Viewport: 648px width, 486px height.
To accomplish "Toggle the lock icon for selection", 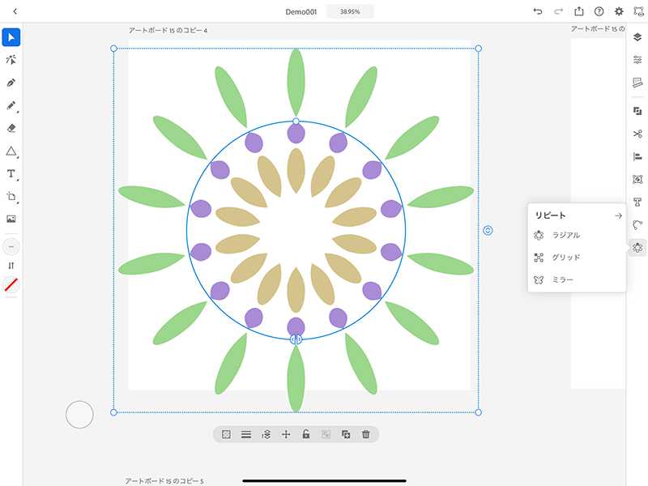I will (x=306, y=434).
